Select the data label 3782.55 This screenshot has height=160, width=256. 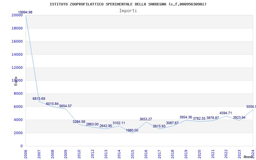click(x=199, y=118)
